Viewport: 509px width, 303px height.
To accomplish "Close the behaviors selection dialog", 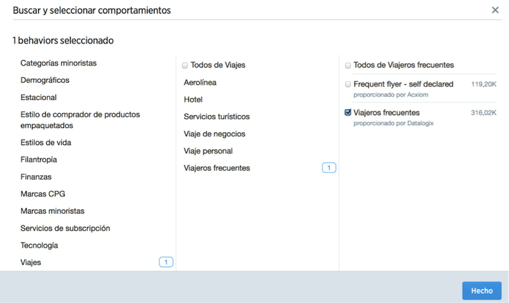I will (x=495, y=10).
